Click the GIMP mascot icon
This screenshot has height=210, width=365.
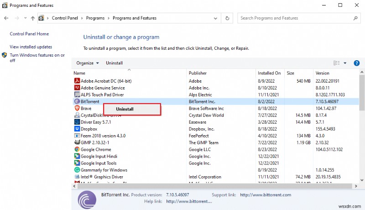77,142
